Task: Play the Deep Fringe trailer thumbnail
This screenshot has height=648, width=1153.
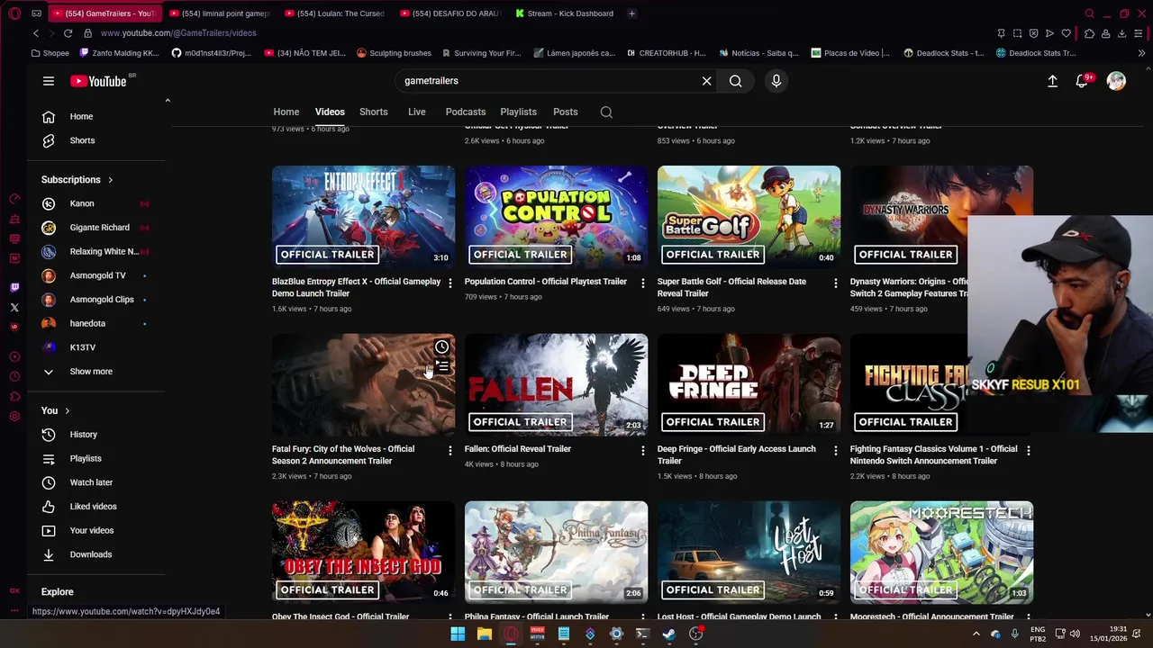Action: 749,384
